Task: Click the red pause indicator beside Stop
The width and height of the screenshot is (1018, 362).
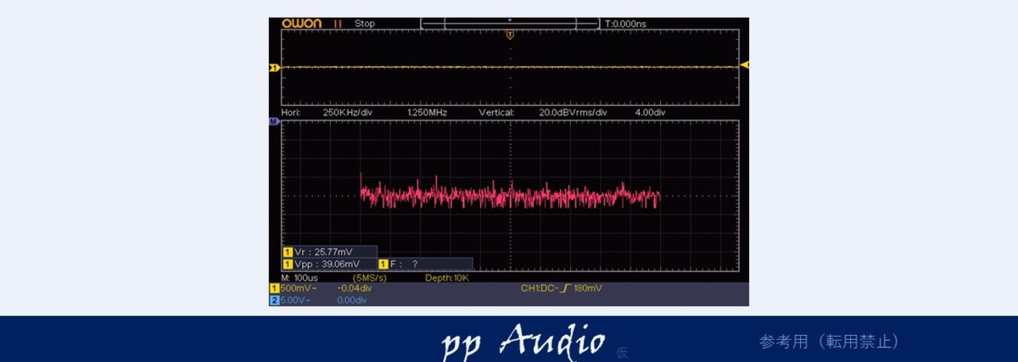Action: [x=338, y=24]
